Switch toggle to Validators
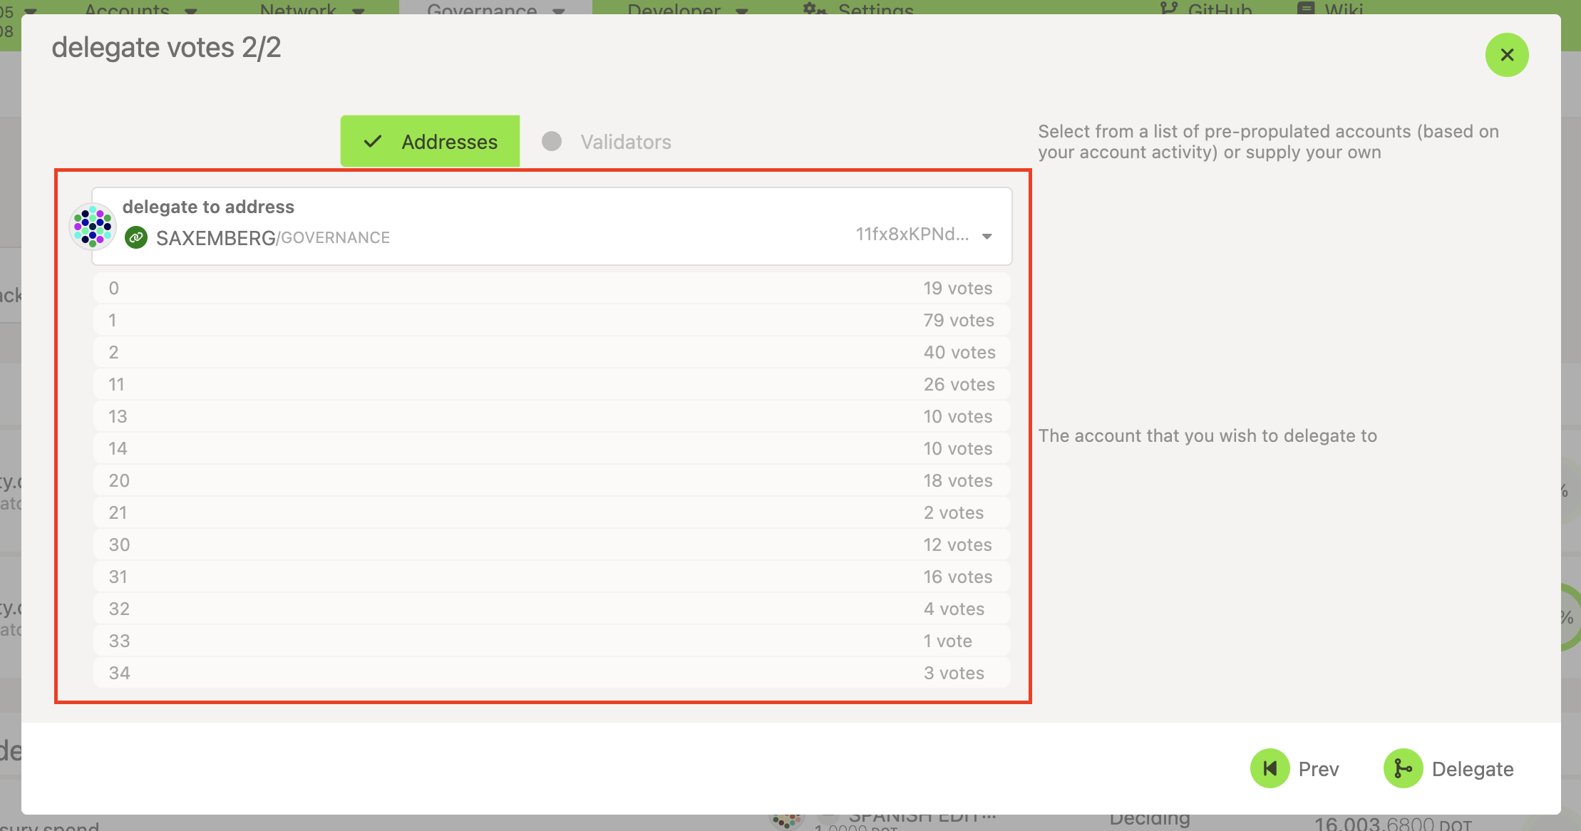This screenshot has height=831, width=1581. (625, 142)
